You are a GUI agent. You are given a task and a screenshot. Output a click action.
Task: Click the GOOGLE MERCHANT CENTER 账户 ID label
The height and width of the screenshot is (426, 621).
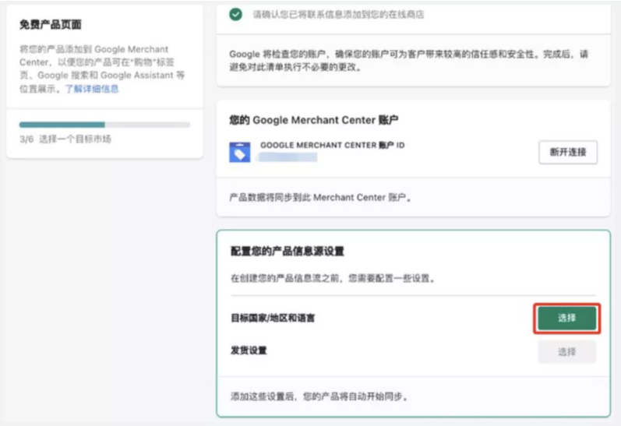(332, 145)
